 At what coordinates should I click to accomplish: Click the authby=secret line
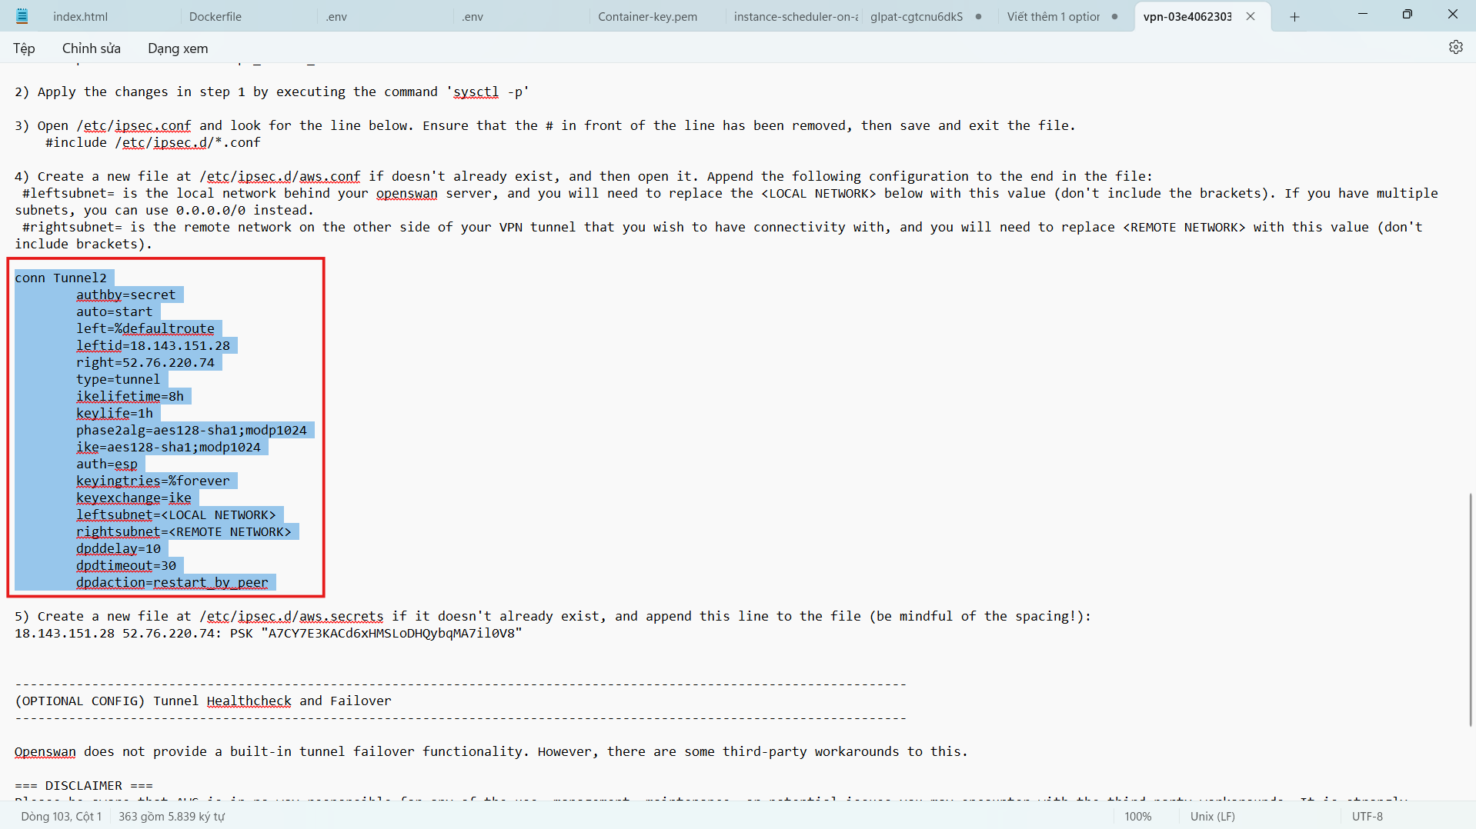click(126, 295)
